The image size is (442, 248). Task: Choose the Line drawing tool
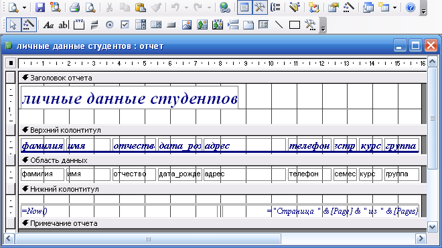pyautogui.click(x=279, y=25)
